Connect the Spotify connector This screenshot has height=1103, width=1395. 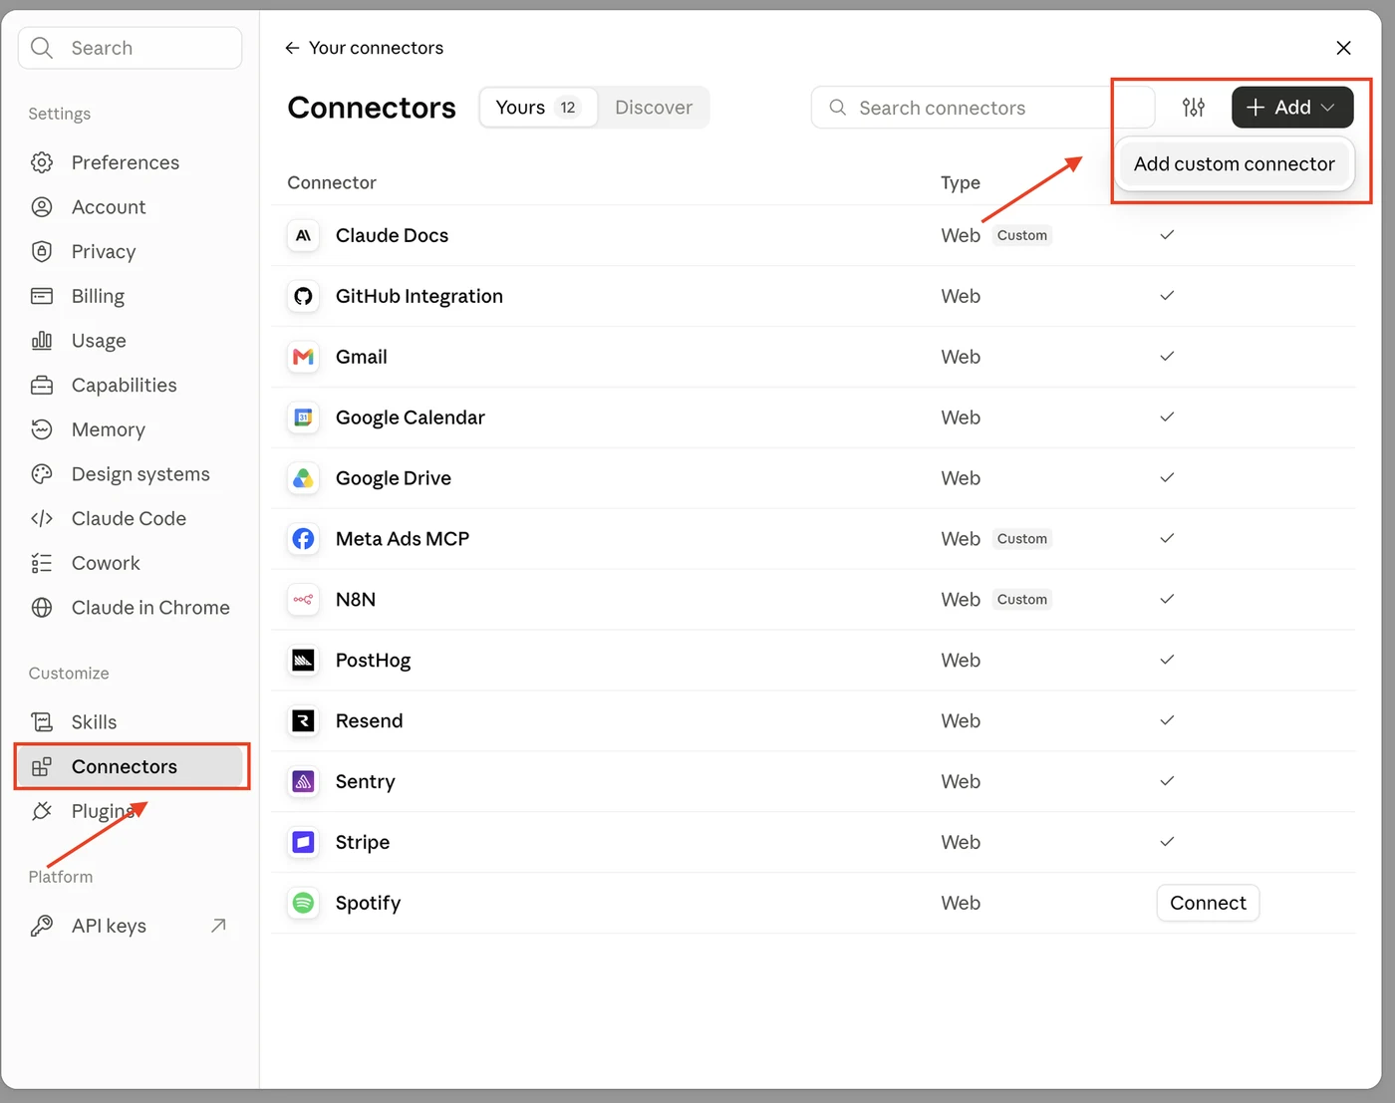tap(1208, 903)
